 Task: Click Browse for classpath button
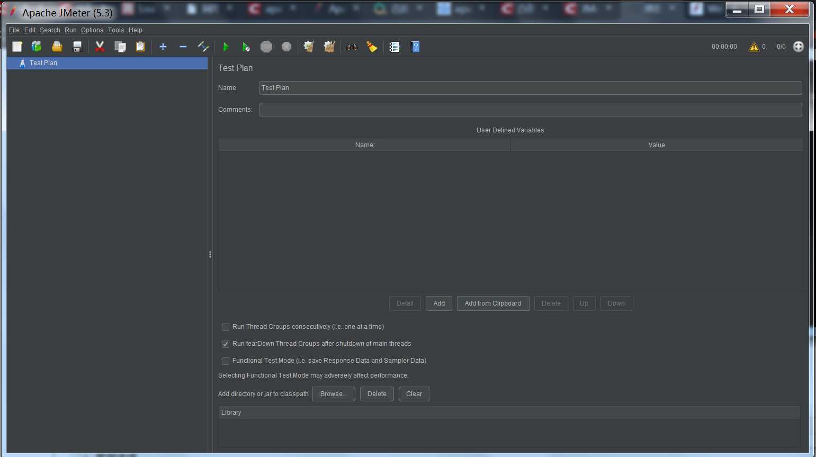(334, 394)
